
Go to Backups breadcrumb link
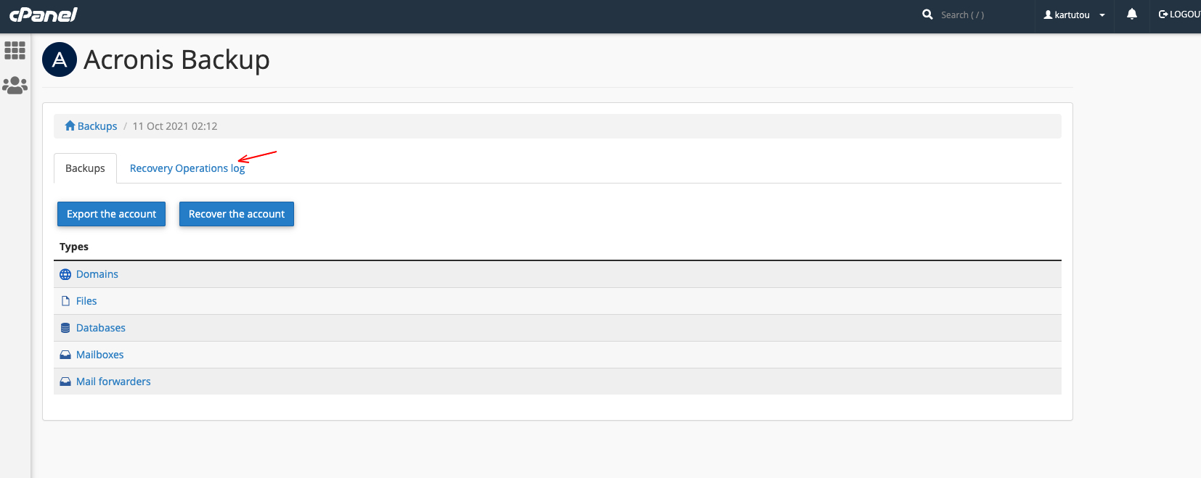point(97,126)
